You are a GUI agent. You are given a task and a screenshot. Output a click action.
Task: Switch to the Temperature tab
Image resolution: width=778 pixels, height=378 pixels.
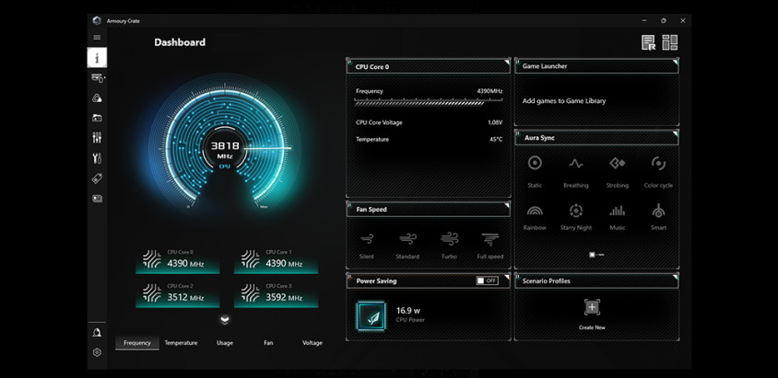[181, 343]
